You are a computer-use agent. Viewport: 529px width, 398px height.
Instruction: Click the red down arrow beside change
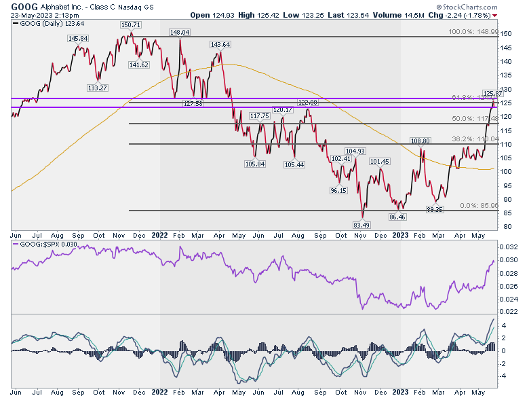494,16
